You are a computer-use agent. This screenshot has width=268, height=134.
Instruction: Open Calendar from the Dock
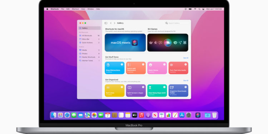coord(108,115)
